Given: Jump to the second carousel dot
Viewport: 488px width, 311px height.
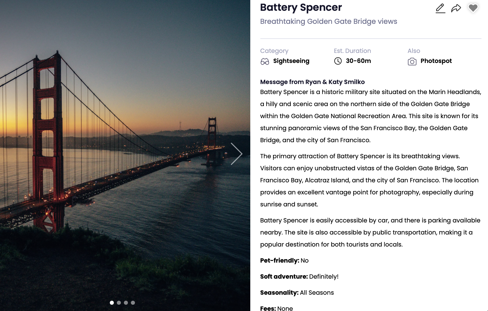Looking at the screenshot, I should [119, 303].
